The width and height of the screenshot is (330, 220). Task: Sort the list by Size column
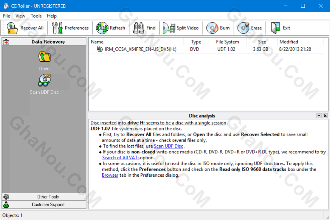262,42
